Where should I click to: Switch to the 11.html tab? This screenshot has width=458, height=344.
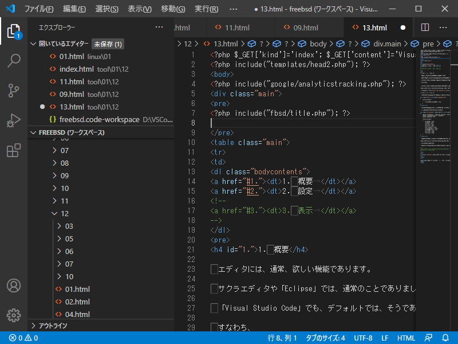point(238,28)
